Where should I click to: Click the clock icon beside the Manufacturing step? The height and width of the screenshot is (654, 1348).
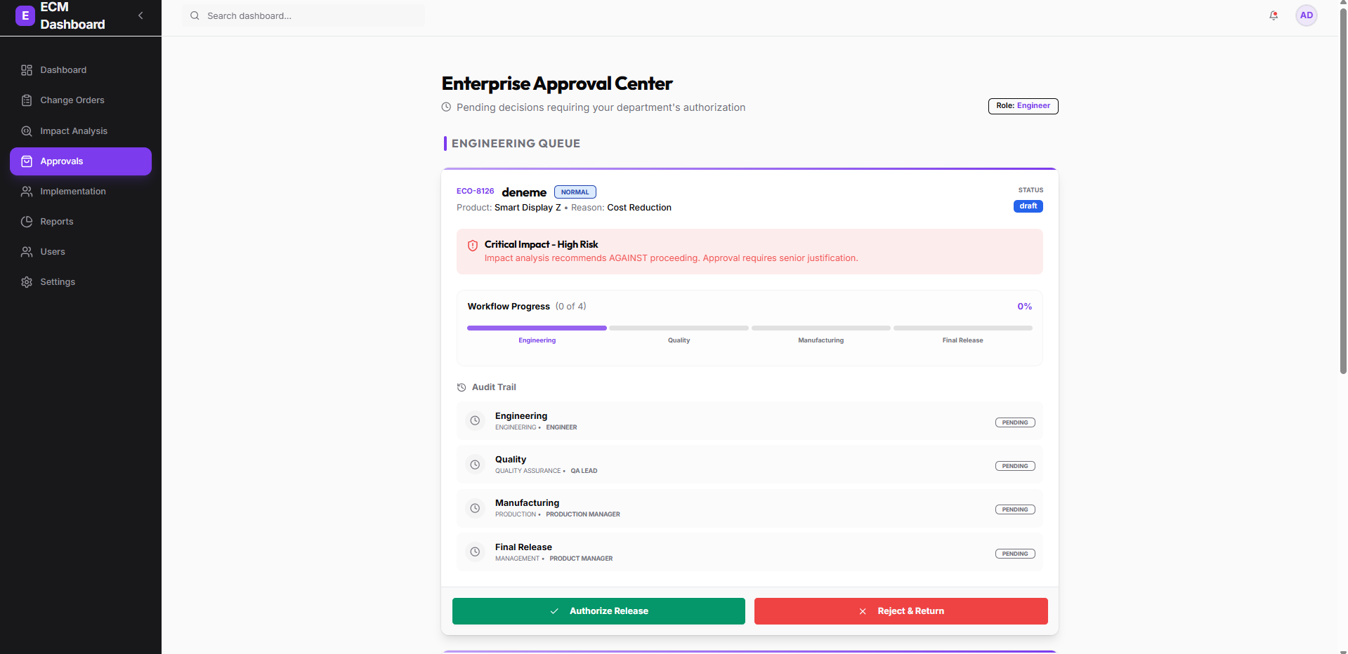(475, 508)
